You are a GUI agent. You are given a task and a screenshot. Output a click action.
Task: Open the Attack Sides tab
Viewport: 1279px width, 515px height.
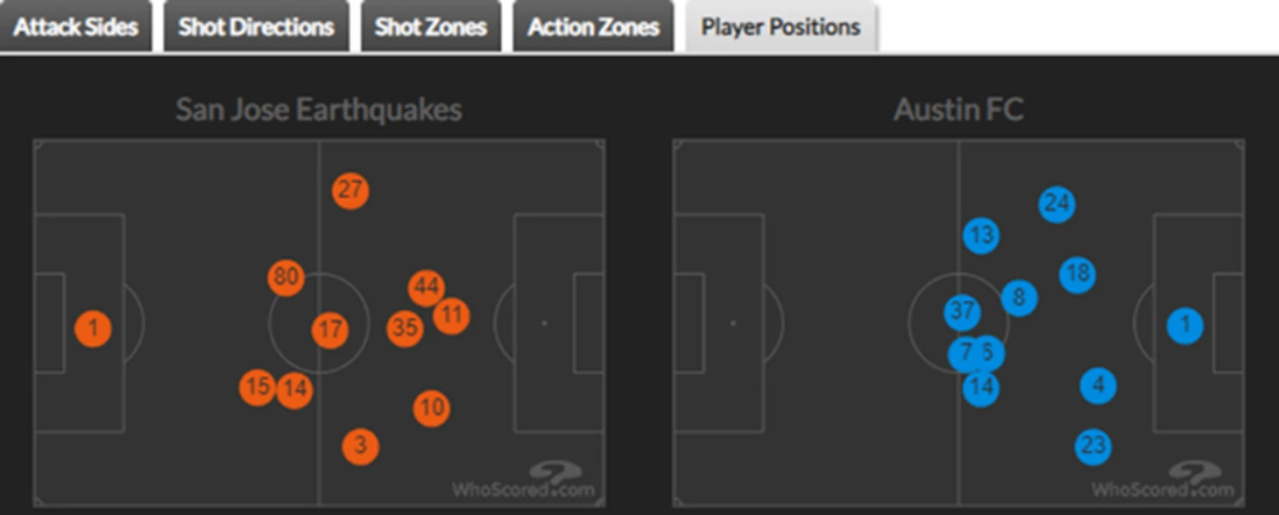click(x=75, y=27)
